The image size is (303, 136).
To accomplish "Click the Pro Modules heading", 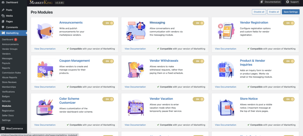I will coord(42,12).
